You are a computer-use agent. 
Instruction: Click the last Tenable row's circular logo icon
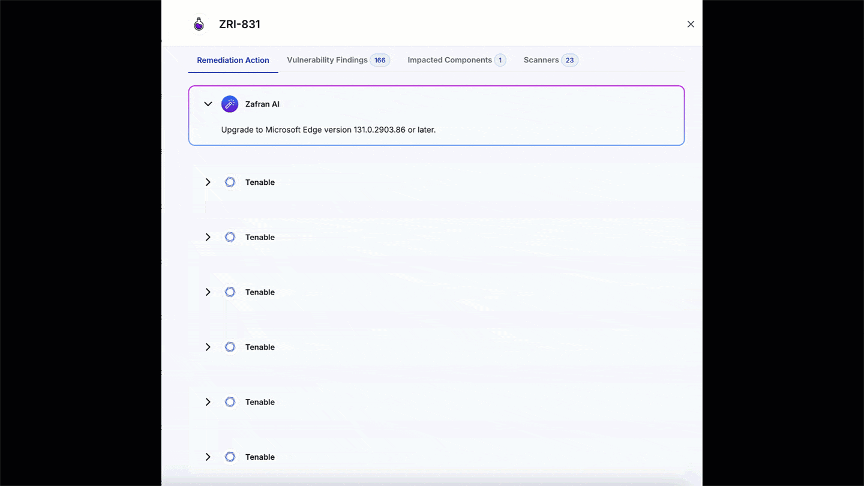click(230, 457)
